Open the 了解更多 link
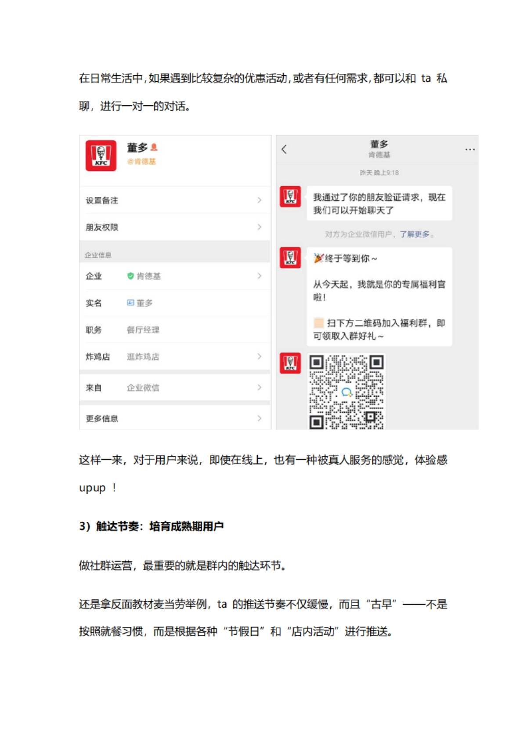This screenshot has height=746, width=527. pos(415,234)
